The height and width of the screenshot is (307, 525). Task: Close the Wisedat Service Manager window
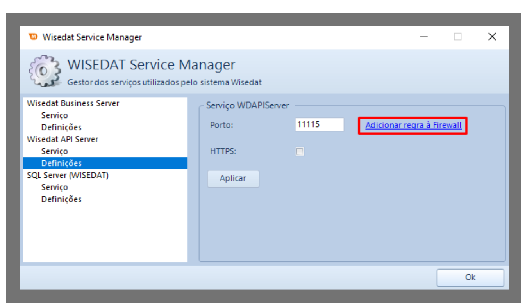492,37
